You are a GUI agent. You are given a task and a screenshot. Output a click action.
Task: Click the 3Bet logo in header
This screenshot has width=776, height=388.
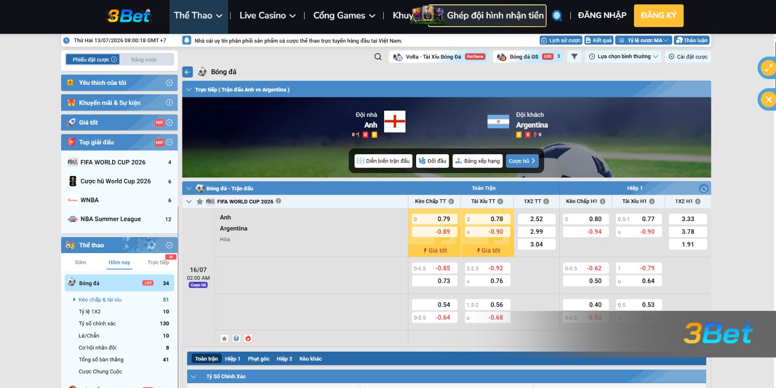click(x=129, y=16)
